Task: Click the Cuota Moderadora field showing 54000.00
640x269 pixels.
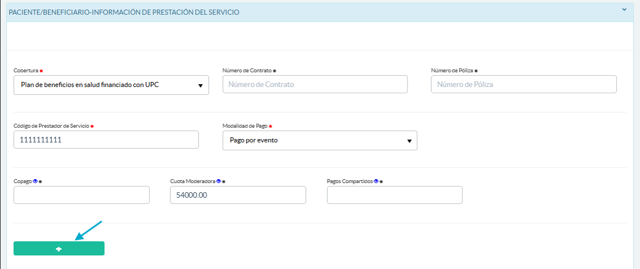Action: point(237,195)
